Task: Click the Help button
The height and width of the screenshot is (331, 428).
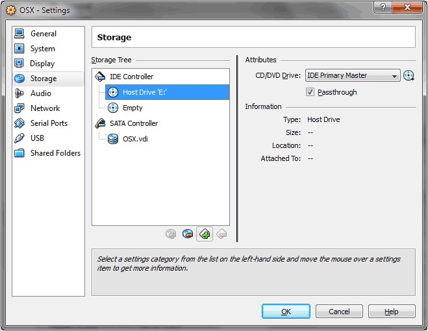Action: click(392, 312)
